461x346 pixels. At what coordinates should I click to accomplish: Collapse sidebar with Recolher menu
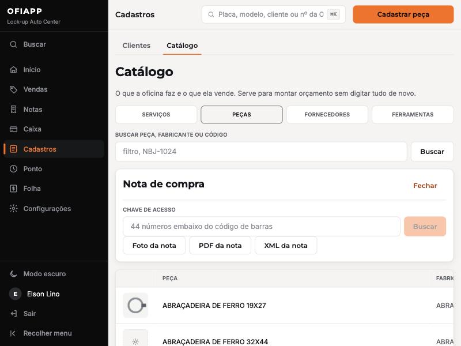coord(54,333)
